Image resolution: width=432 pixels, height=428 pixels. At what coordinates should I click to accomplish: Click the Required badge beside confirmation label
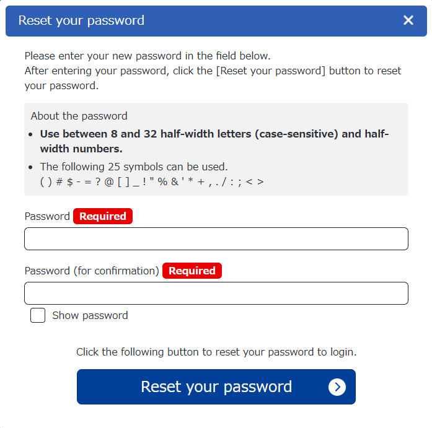tap(192, 271)
